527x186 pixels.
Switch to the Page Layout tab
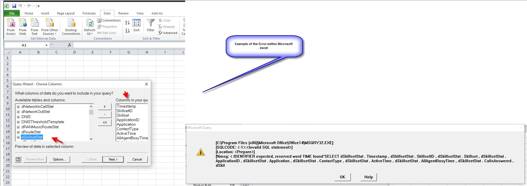[x=66, y=13]
